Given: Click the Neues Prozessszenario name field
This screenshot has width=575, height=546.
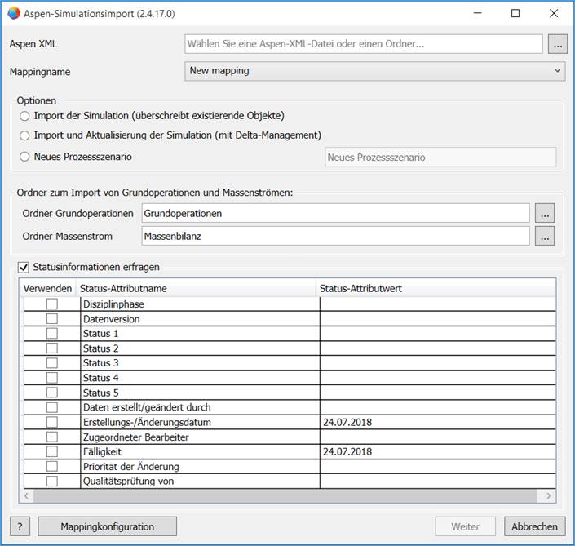Looking at the screenshot, I should click(x=440, y=158).
